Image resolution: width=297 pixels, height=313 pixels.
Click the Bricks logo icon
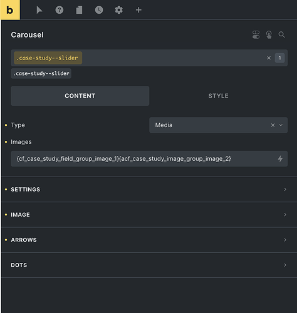(x=10, y=10)
